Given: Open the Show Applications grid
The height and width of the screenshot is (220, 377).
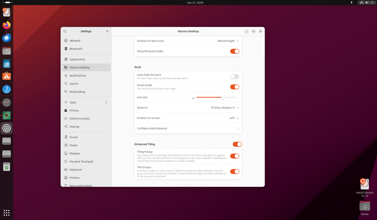Looking at the screenshot, I should pyautogui.click(x=6, y=213).
